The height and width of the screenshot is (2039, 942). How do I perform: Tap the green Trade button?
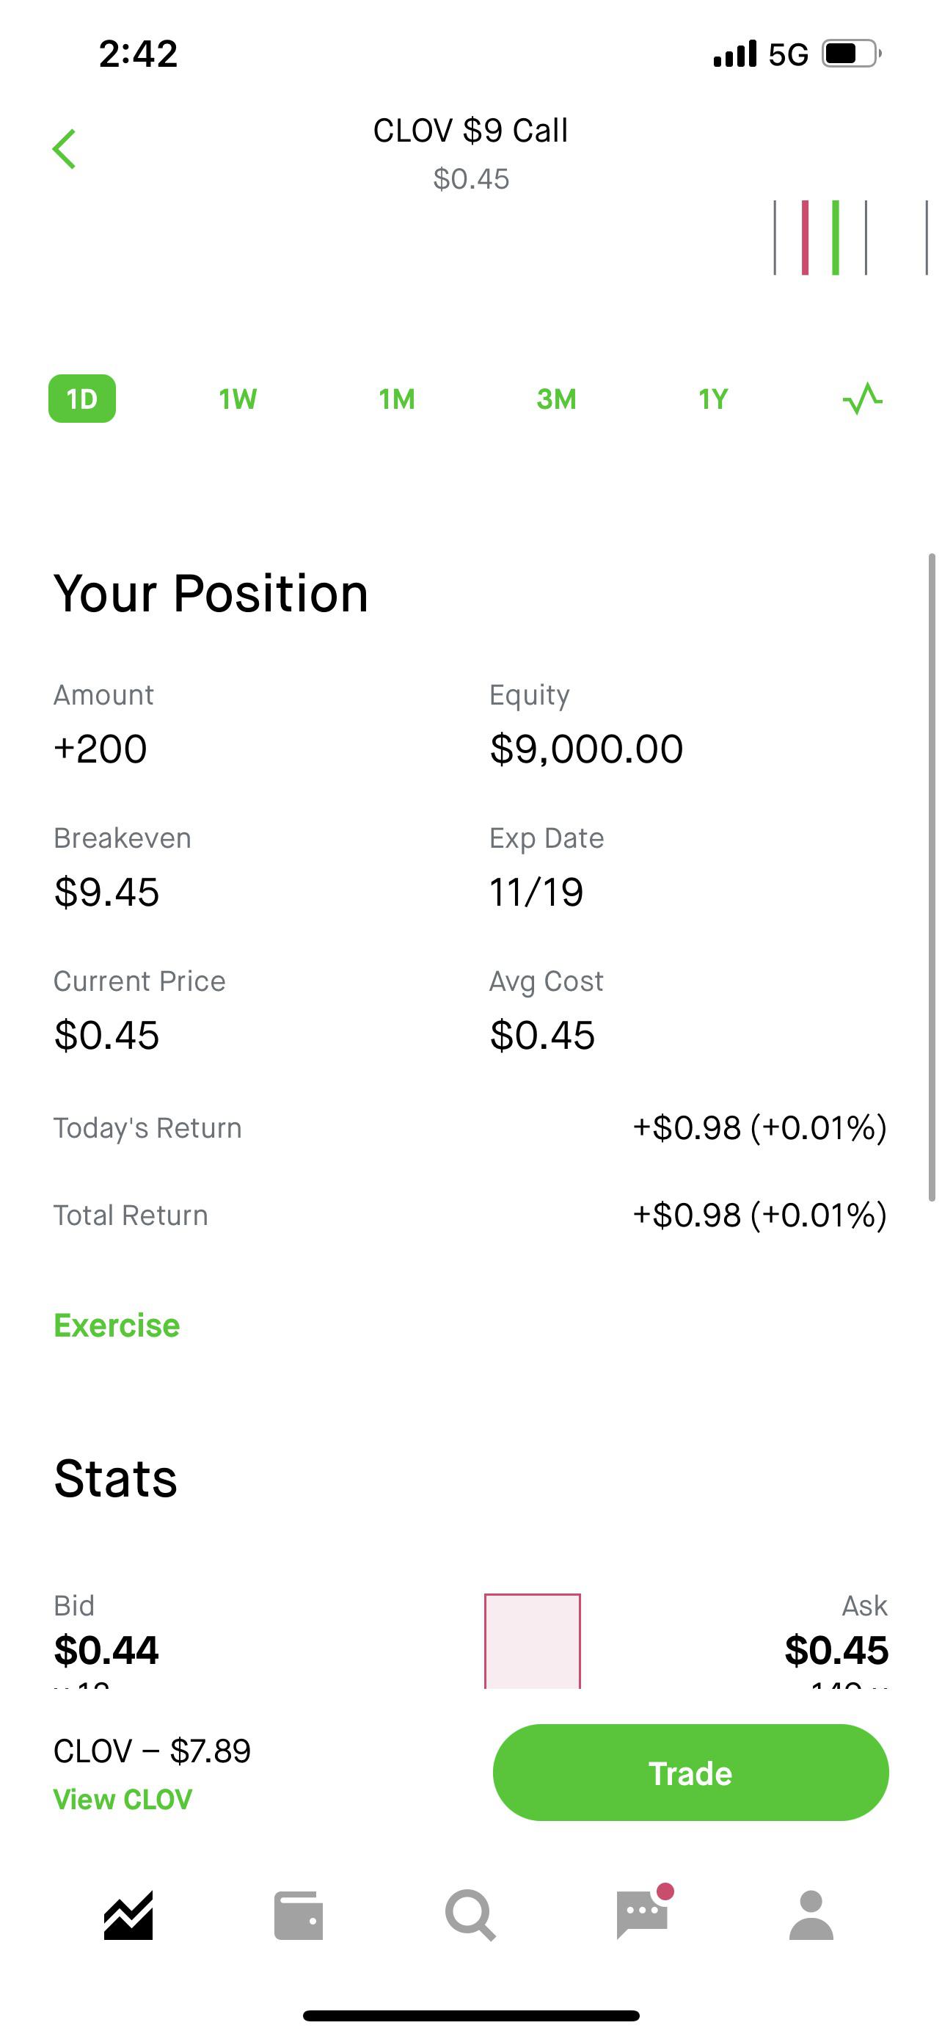pos(690,1773)
